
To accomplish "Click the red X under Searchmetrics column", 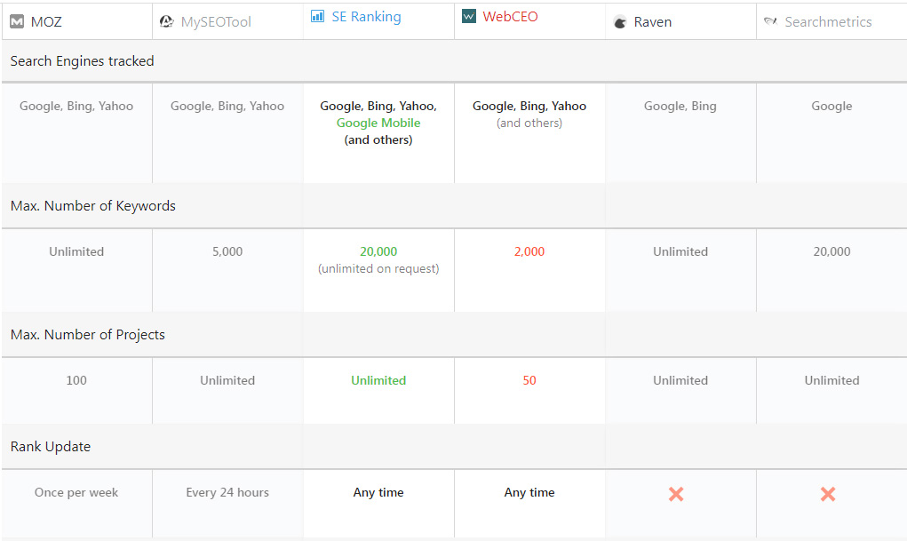I will click(x=828, y=494).
